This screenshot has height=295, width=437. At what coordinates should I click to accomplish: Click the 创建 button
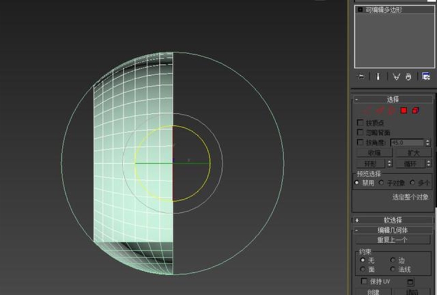coord(373,292)
